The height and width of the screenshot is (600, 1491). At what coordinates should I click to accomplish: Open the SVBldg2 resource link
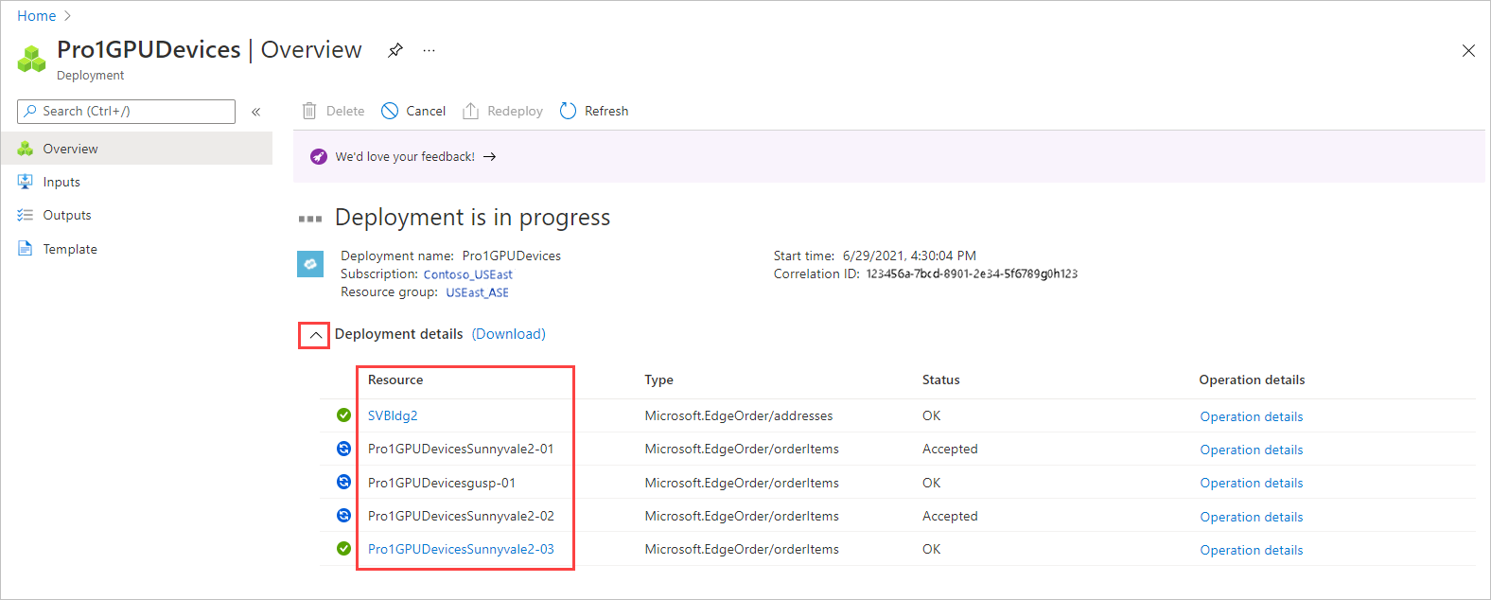coord(393,415)
